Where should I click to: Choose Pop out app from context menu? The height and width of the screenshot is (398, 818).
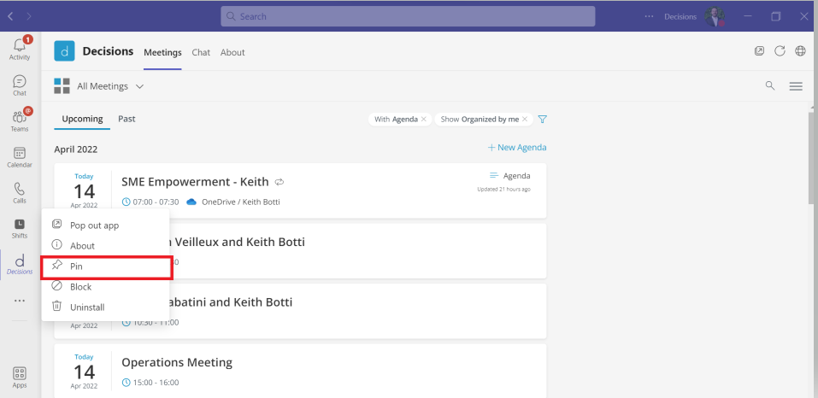coord(105,225)
